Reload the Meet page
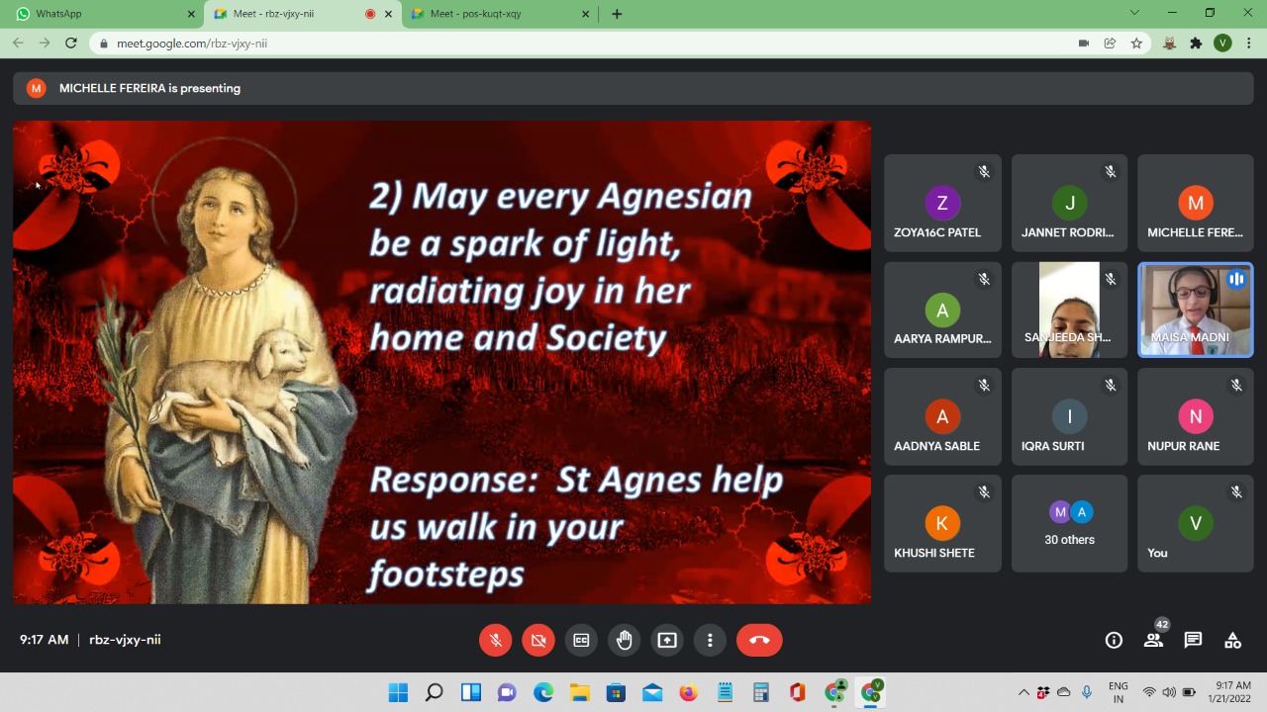 point(71,44)
